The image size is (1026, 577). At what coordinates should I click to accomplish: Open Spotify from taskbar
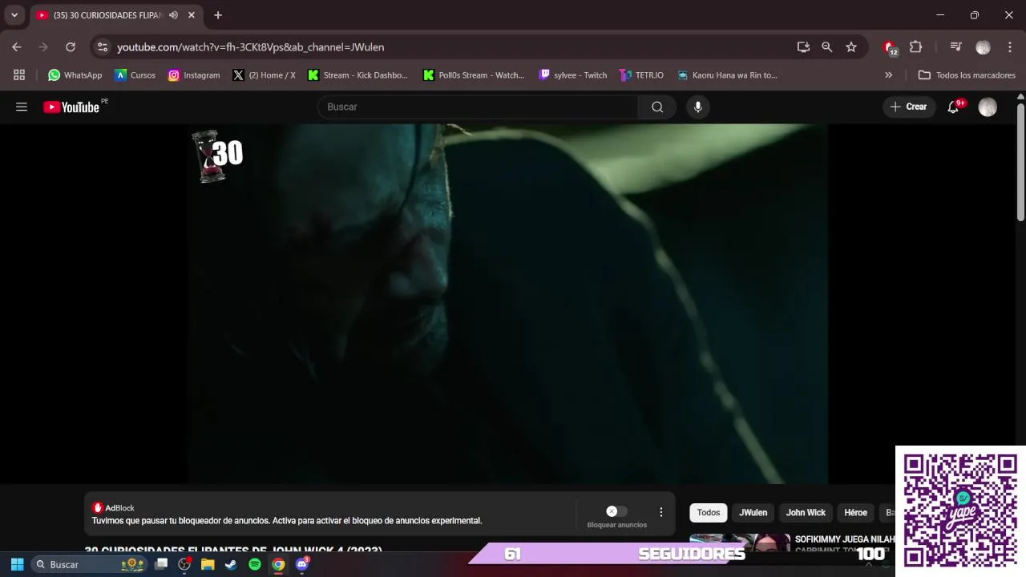(x=254, y=564)
